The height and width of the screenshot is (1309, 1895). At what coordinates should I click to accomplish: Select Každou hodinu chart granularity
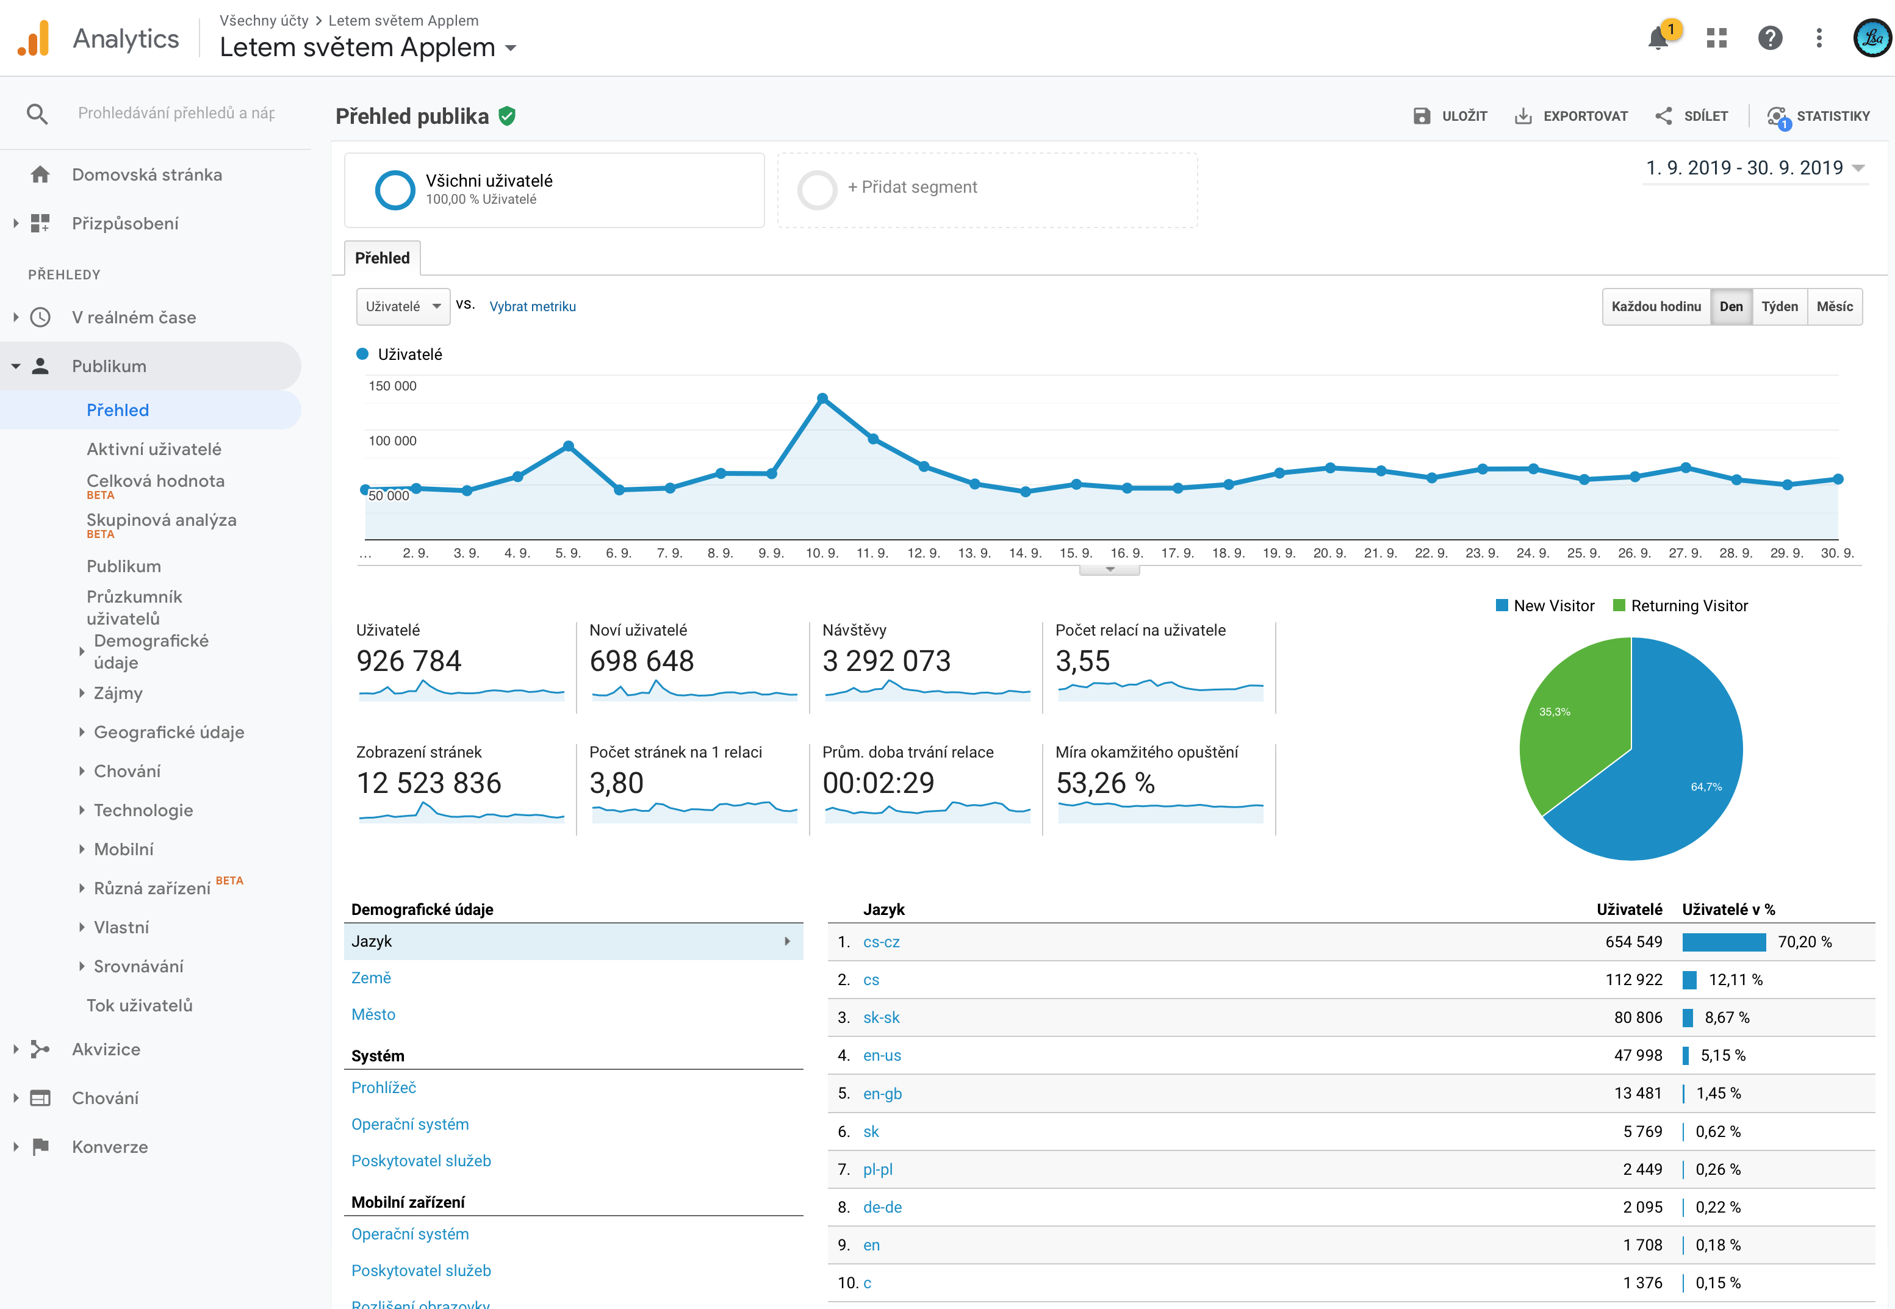[x=1655, y=307]
